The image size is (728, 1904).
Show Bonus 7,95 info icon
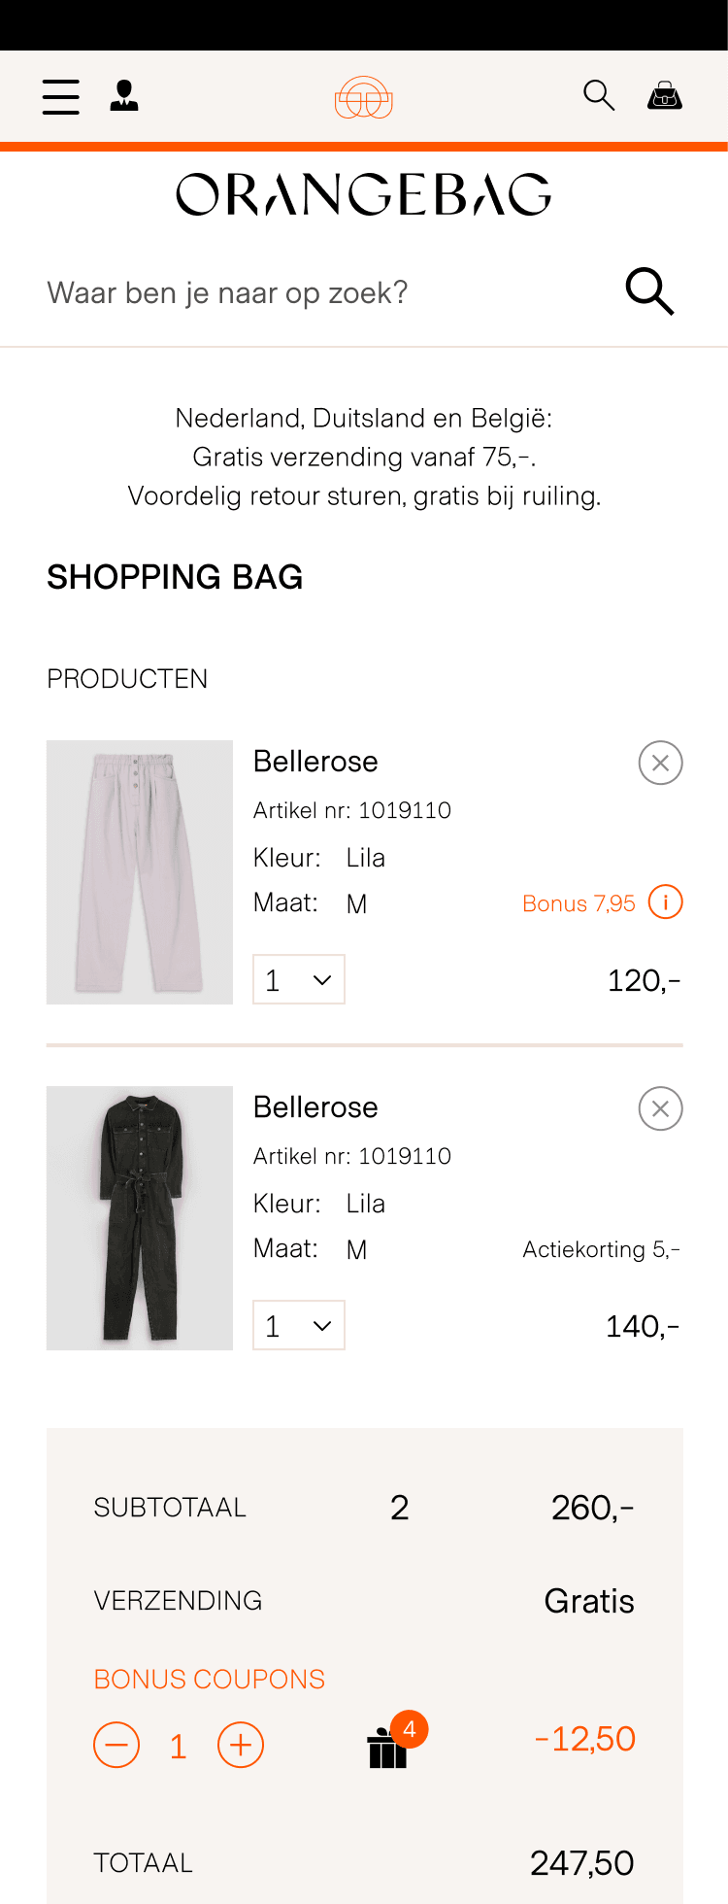click(665, 902)
